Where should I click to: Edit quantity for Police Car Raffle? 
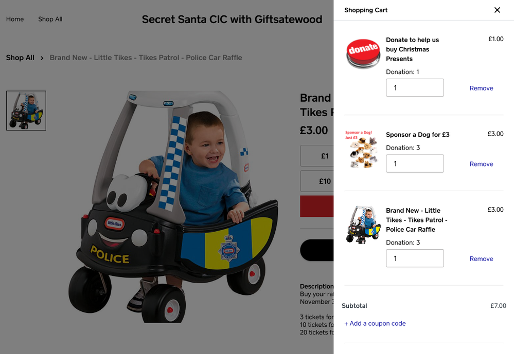(x=415, y=258)
